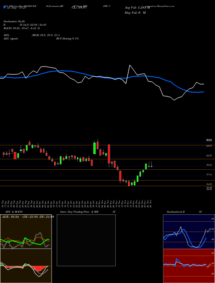Click the 'Intra Day Trading Price & MR' title

pos(79,212)
